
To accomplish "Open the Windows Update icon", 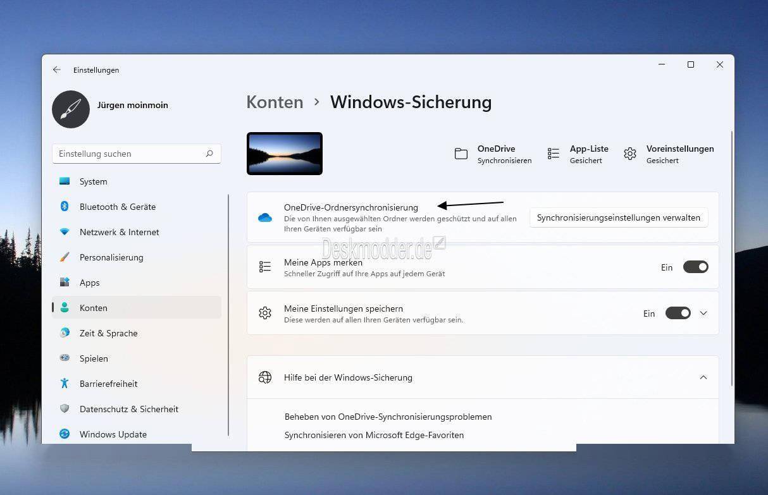I will (65, 434).
